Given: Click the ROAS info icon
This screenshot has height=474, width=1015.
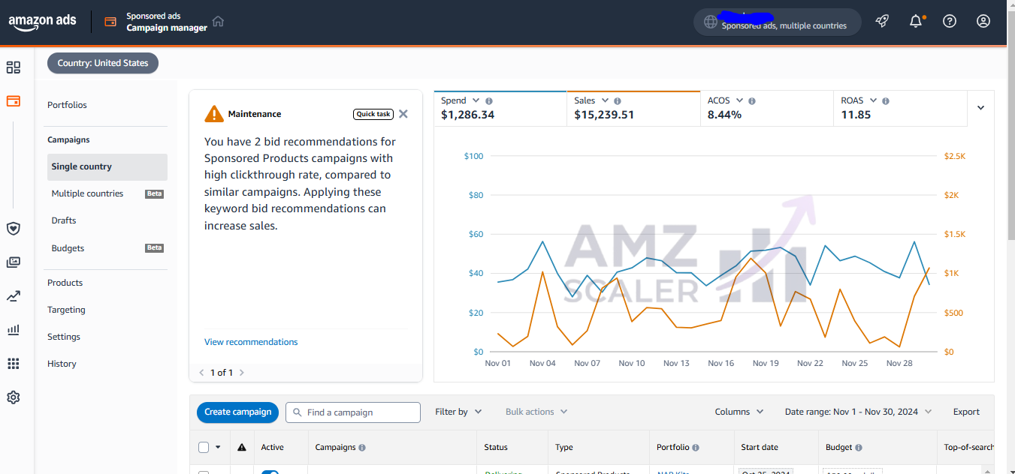Looking at the screenshot, I should pos(886,100).
